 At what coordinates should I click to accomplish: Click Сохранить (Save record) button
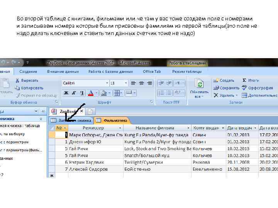pos(226,88)
